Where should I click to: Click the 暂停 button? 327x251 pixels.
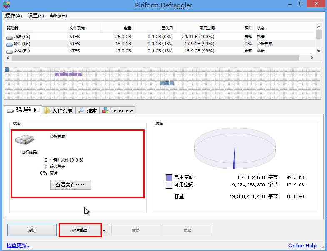pyautogui.click(x=135, y=230)
